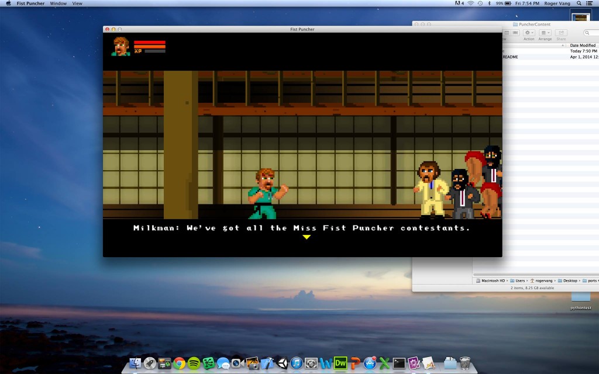Image resolution: width=599 pixels, height=374 pixels.
Task: Launch Xcode from the dock
Action: point(267,363)
